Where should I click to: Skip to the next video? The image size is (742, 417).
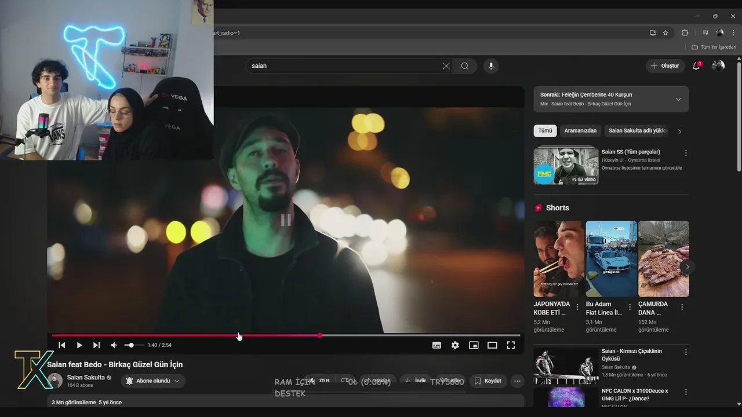(x=96, y=345)
